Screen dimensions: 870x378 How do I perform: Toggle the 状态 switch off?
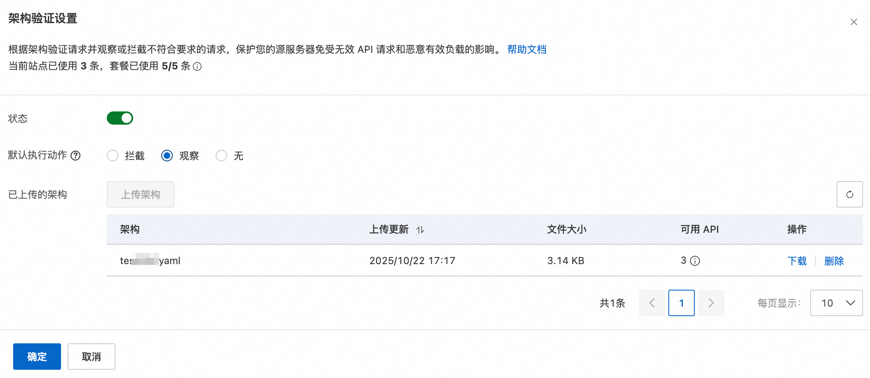click(120, 118)
